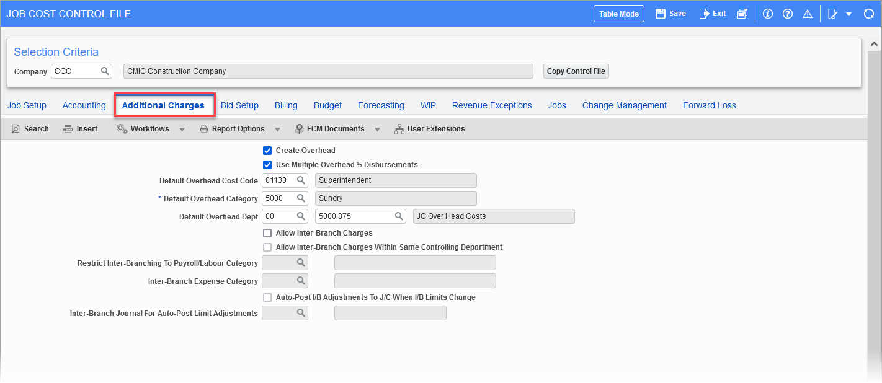Open the Revenue Exceptions tab
The width and height of the screenshot is (882, 383).
point(492,105)
